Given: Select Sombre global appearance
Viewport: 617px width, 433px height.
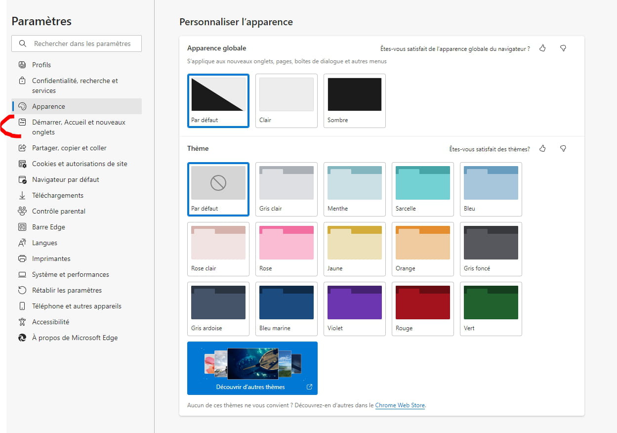Looking at the screenshot, I should (355, 101).
